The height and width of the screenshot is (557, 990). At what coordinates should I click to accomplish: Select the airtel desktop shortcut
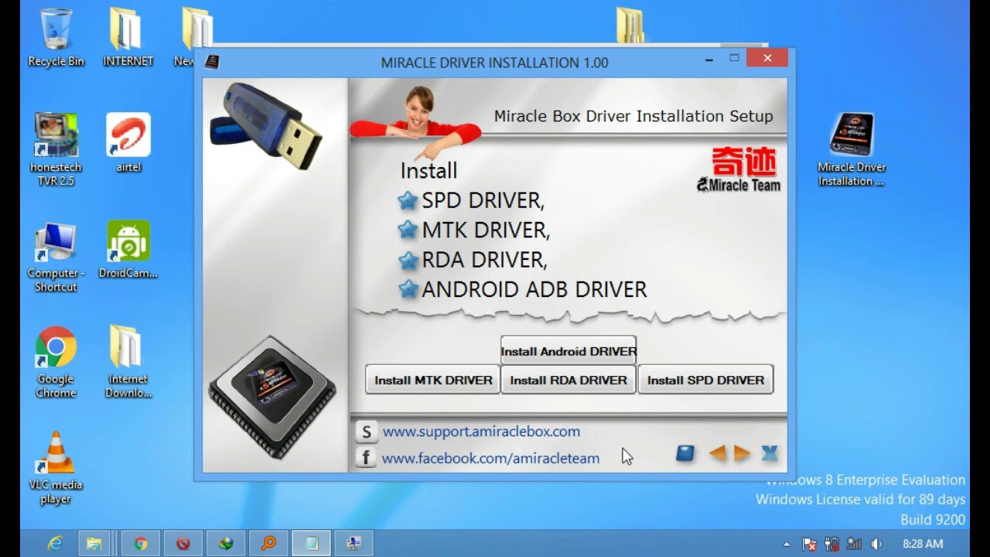tap(128, 143)
